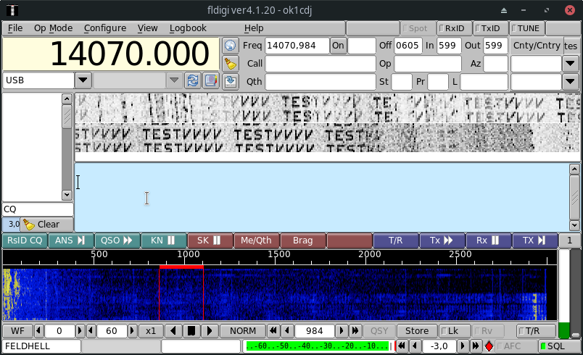Lower squelch level fast with double-left arrows near -3,0
Screen dimensions: 583x355
click(402, 346)
